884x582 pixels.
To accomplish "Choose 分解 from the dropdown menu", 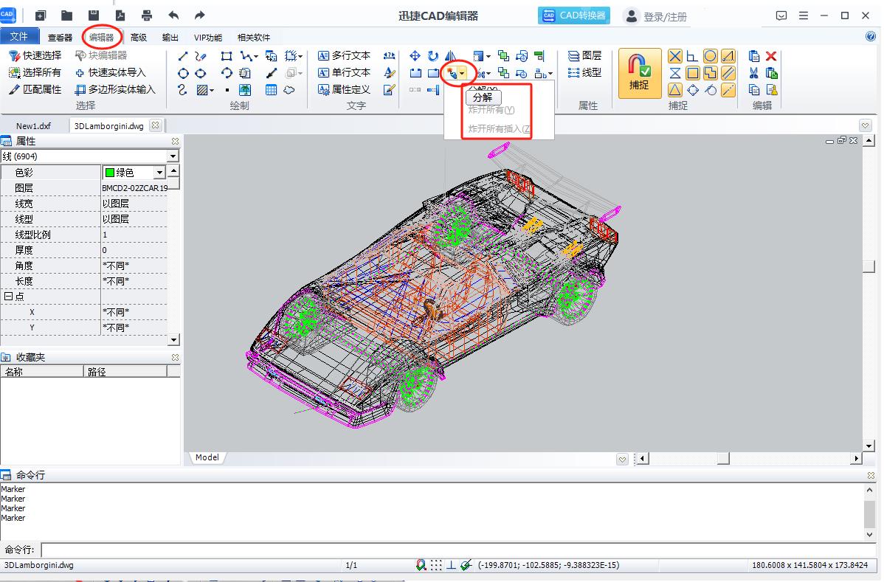I will tap(483, 97).
